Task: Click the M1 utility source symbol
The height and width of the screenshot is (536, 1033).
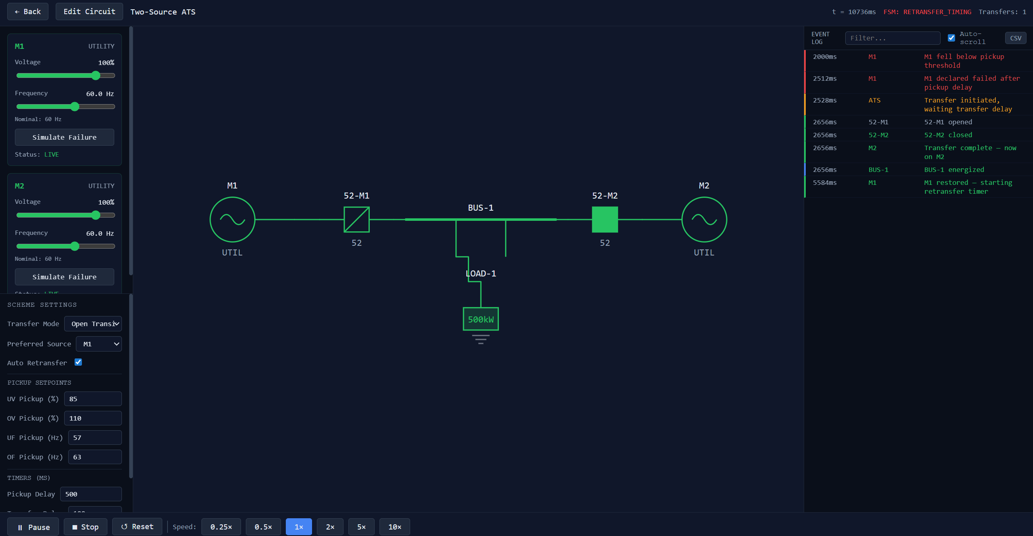Action: coord(232,220)
